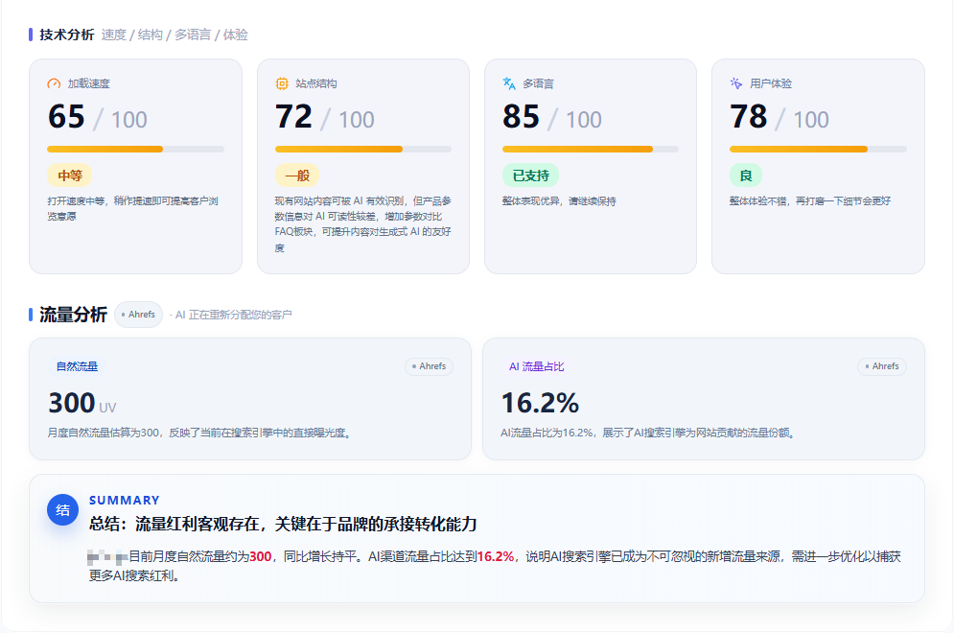Click the 技术分析 section heading
This screenshot has height=633, width=954.
coord(67,35)
